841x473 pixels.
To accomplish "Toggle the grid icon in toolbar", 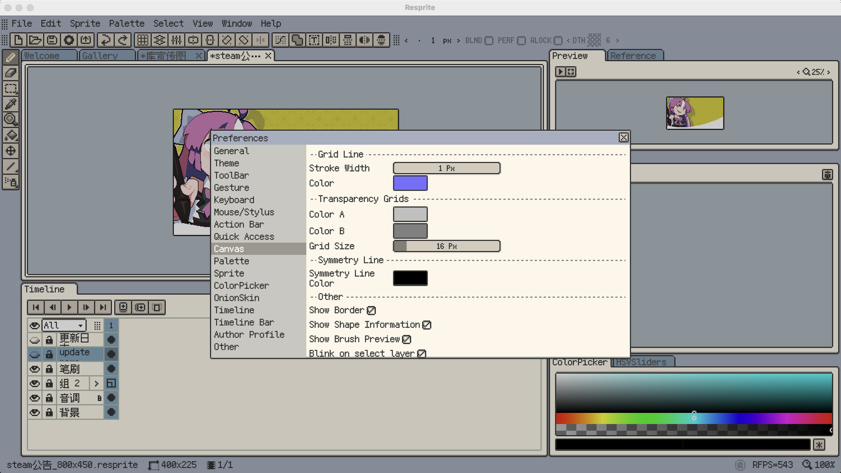I will 142,40.
